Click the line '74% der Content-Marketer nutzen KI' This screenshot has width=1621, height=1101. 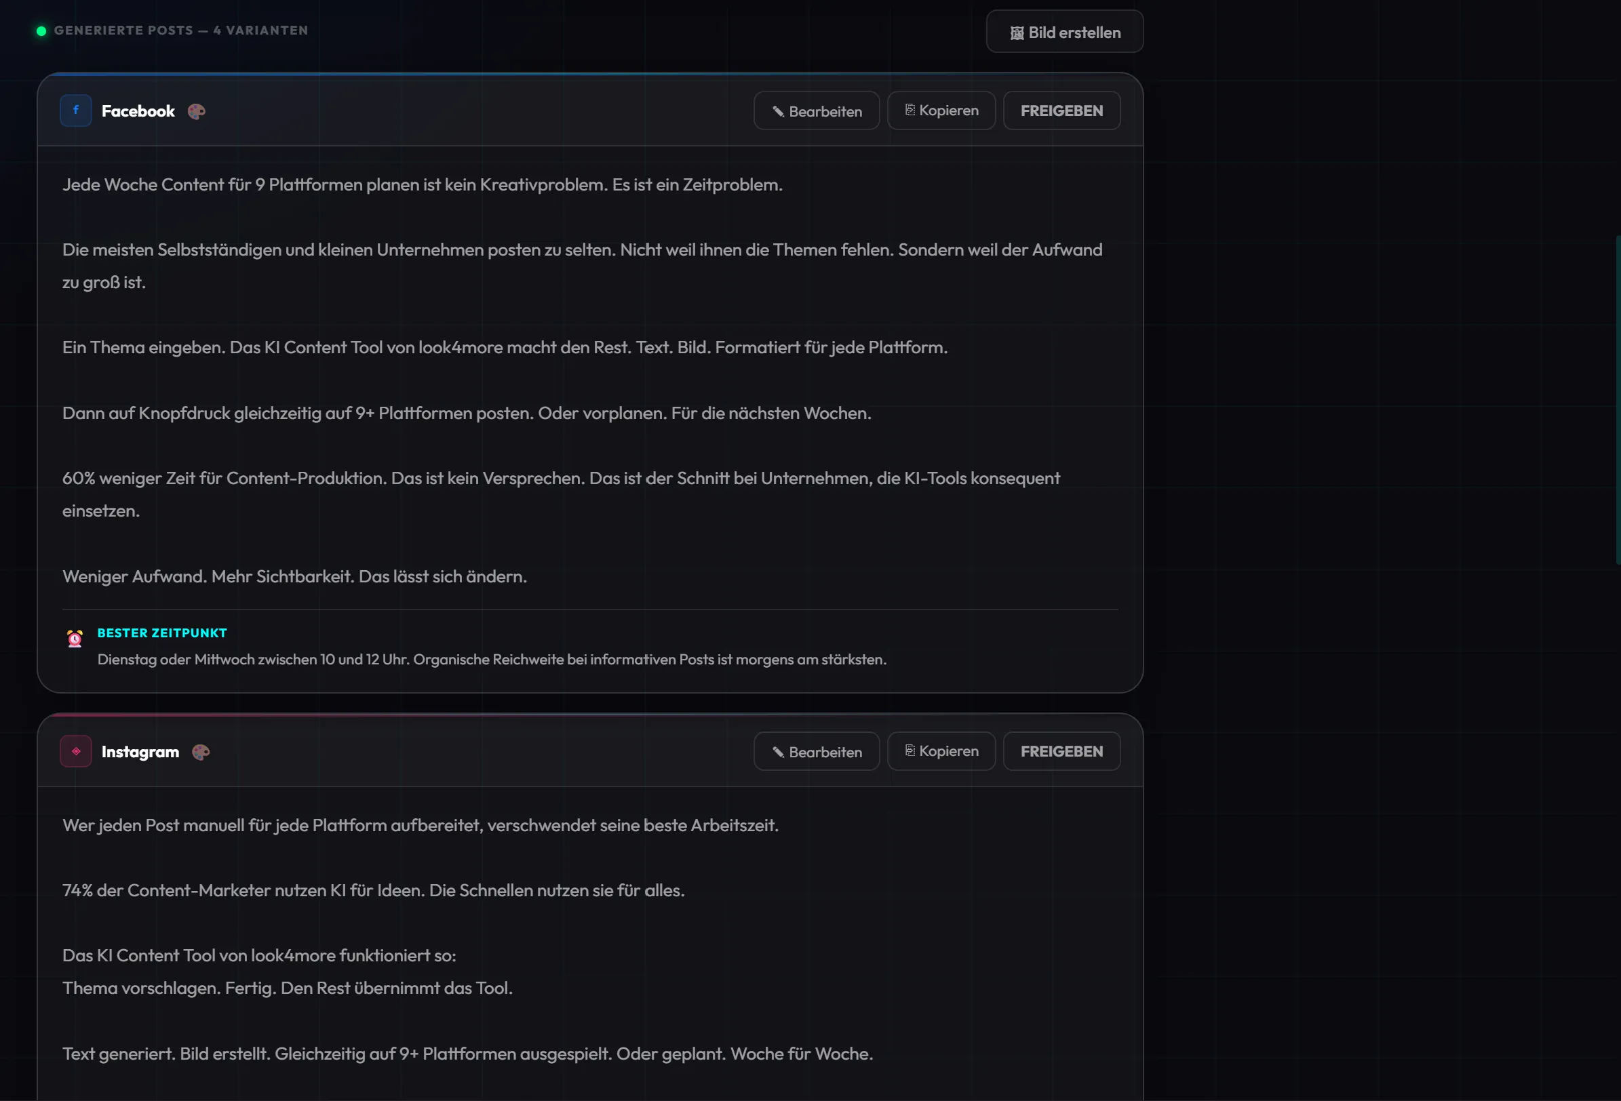point(374,890)
